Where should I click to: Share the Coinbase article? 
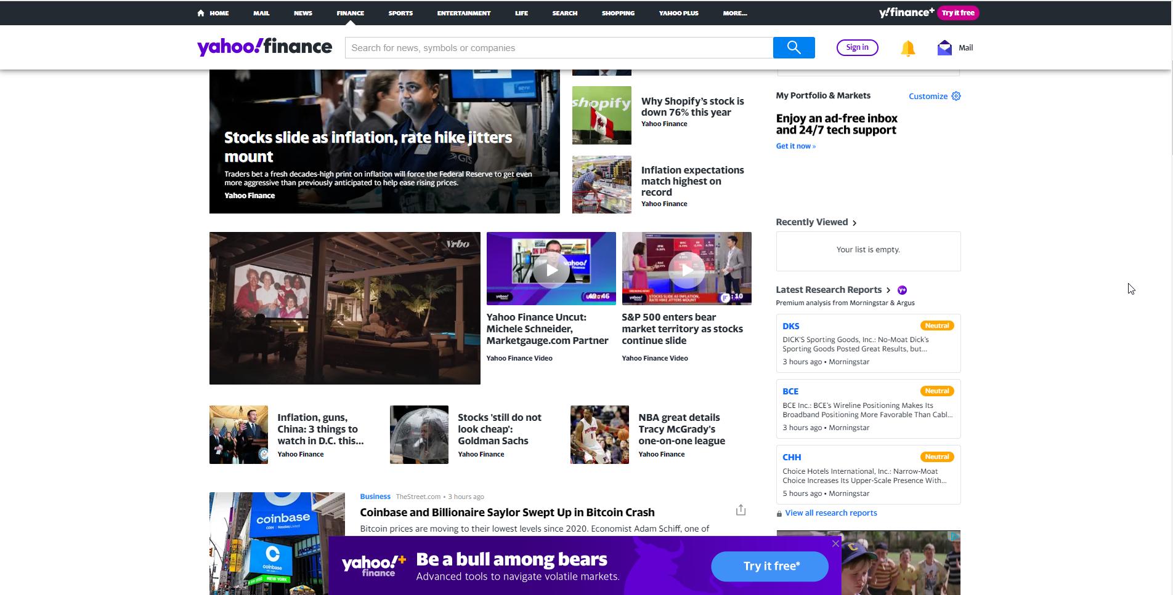point(741,510)
